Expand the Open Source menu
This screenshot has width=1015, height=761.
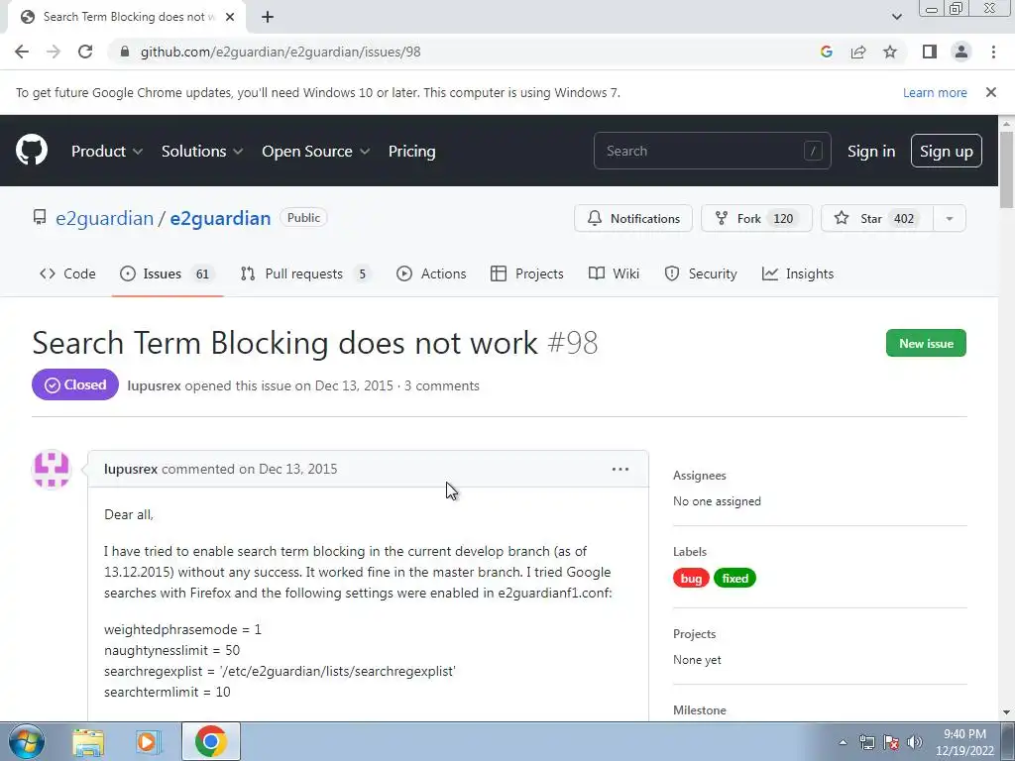(316, 151)
